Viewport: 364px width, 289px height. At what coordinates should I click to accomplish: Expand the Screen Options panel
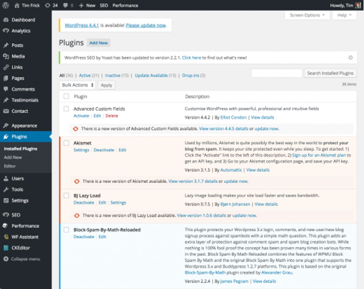307,15
